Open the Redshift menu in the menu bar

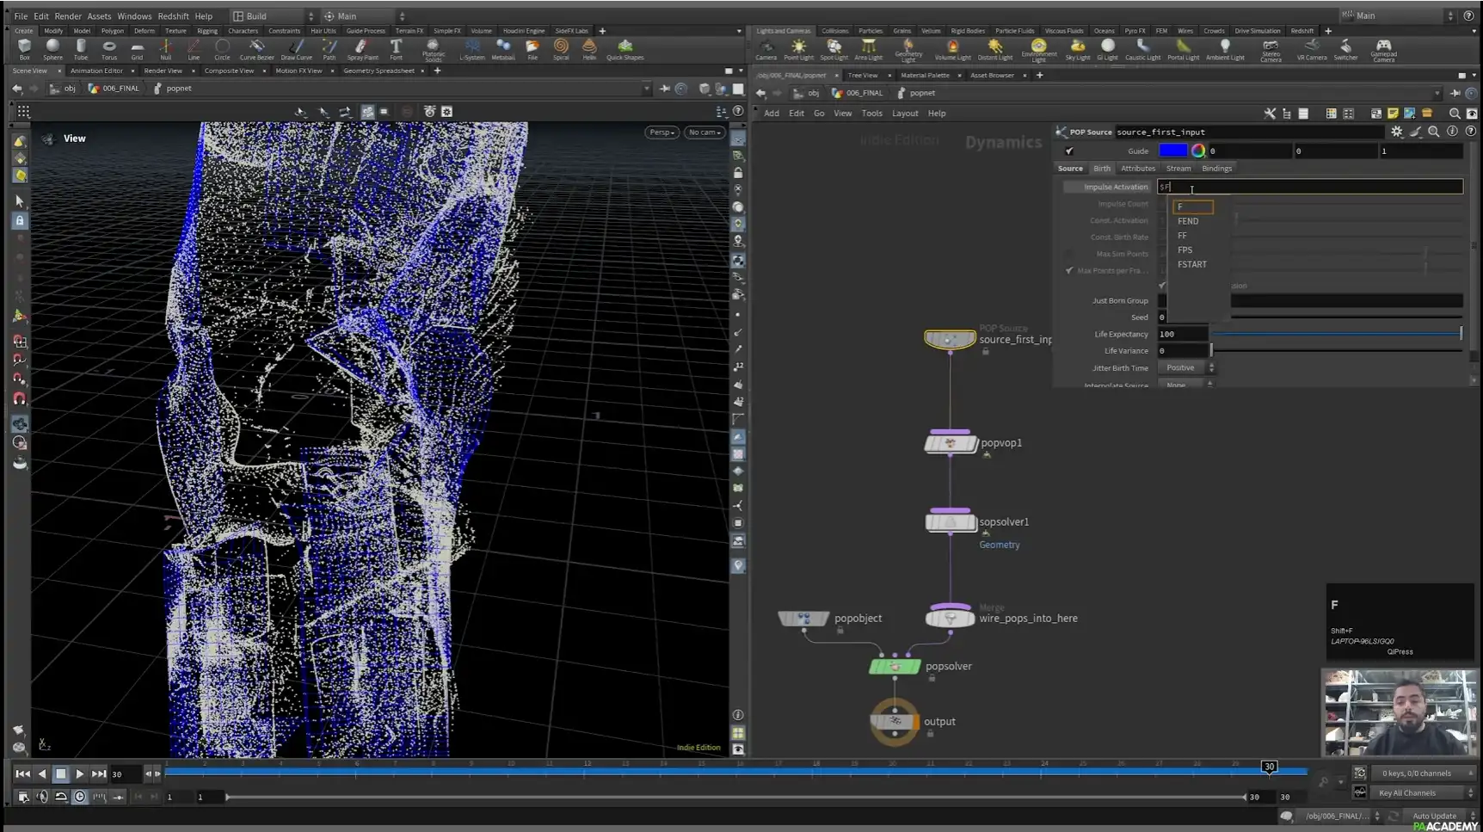pyautogui.click(x=172, y=15)
